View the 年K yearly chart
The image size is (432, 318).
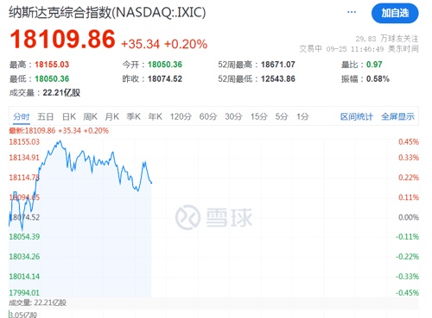(x=155, y=116)
